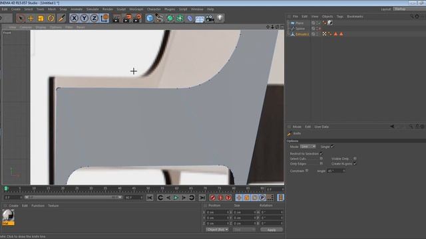
Task: Open the spline pen tools icon
Action: [x=160, y=19]
